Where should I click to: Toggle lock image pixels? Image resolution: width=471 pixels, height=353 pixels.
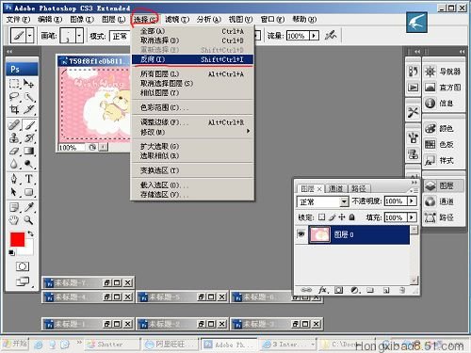pyautogui.click(x=333, y=217)
